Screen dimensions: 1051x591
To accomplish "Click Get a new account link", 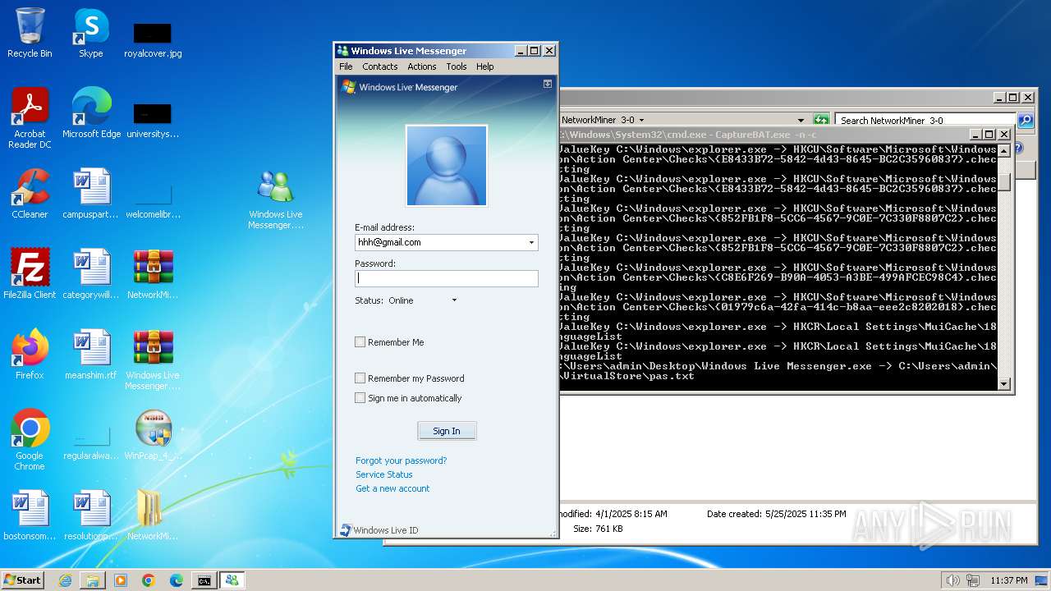I will 392,488.
